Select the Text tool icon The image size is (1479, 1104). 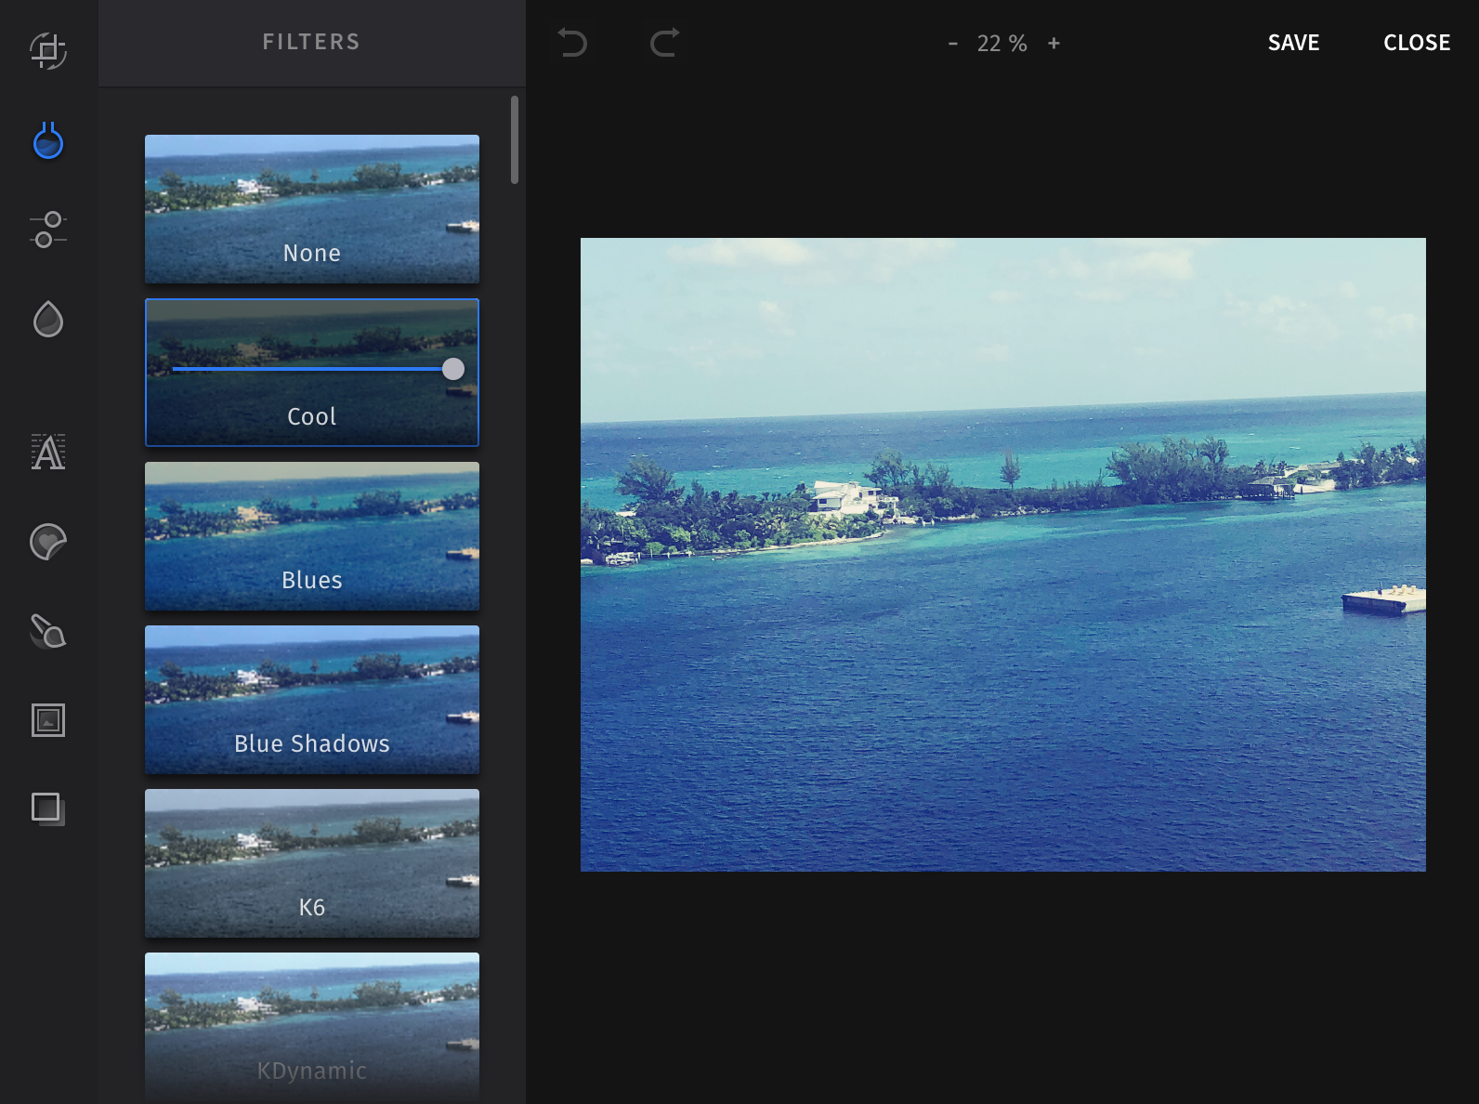tap(48, 453)
